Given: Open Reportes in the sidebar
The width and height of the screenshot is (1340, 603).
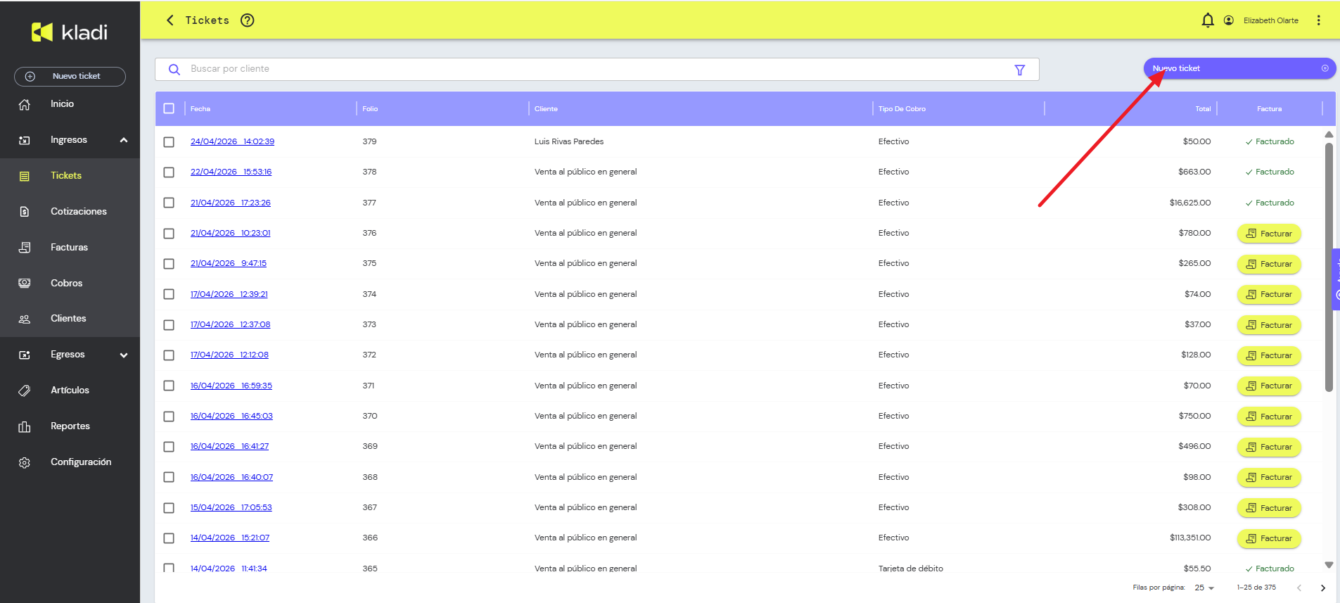Looking at the screenshot, I should tap(70, 426).
